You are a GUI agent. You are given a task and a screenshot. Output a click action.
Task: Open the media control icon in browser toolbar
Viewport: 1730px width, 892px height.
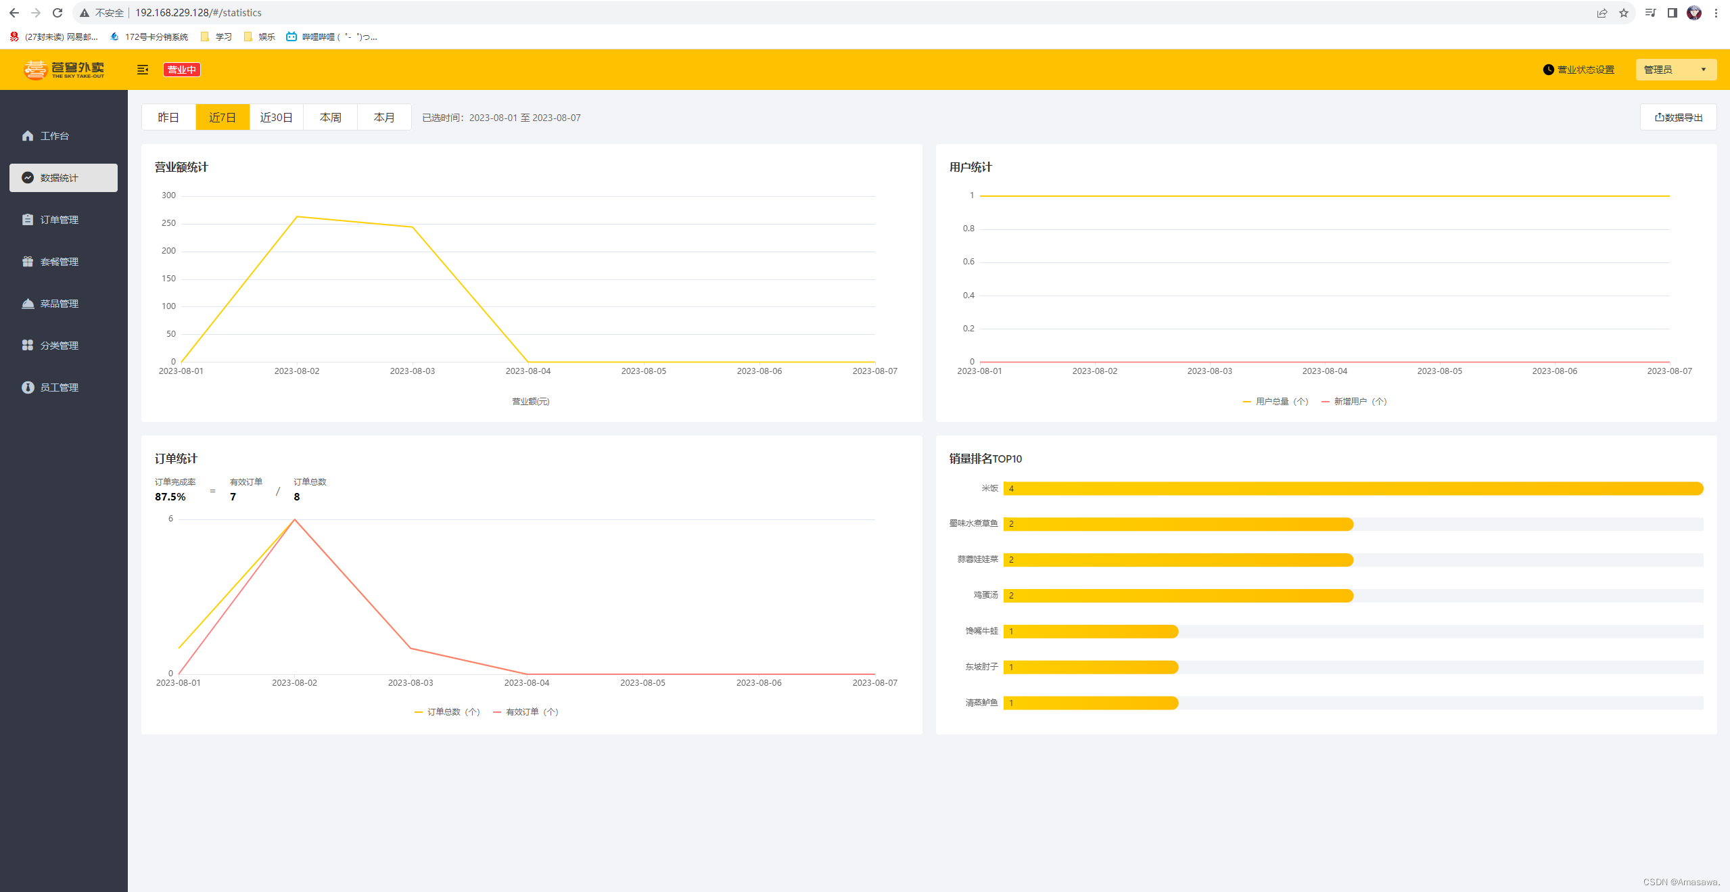click(x=1651, y=13)
